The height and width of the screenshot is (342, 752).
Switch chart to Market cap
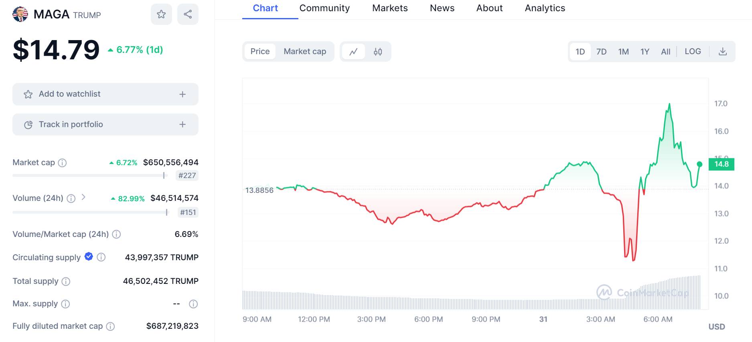point(305,51)
